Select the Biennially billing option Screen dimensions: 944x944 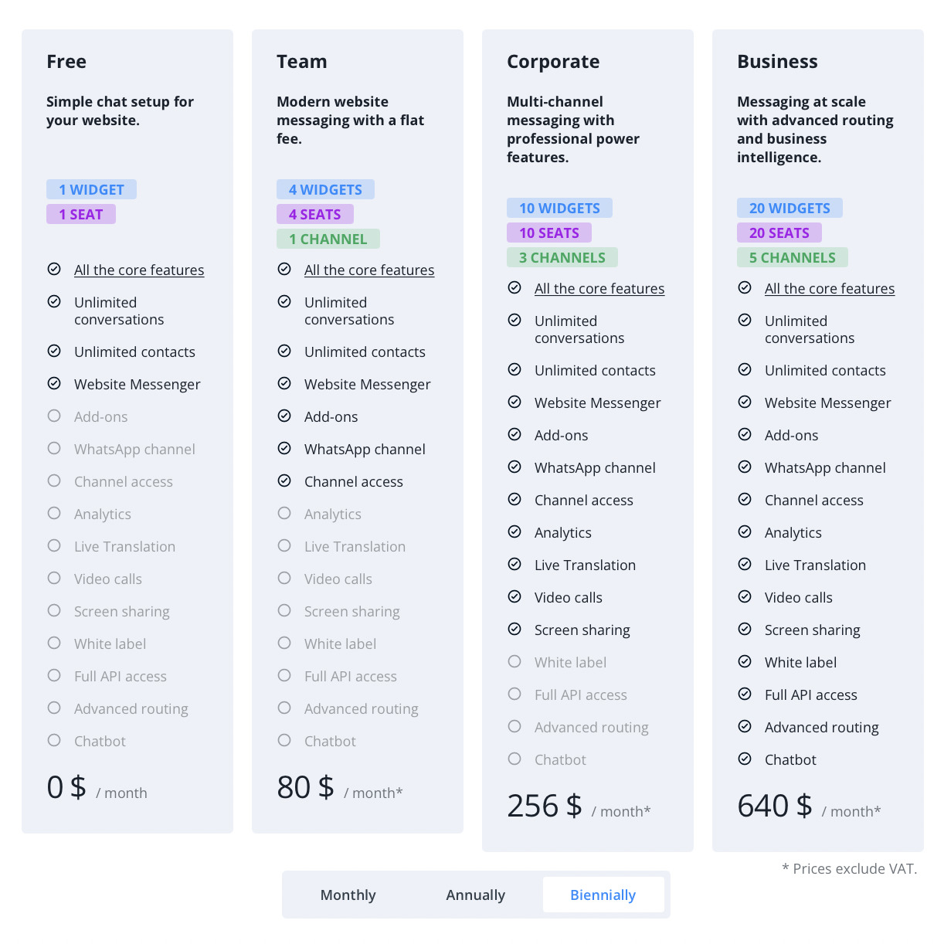[x=603, y=894]
